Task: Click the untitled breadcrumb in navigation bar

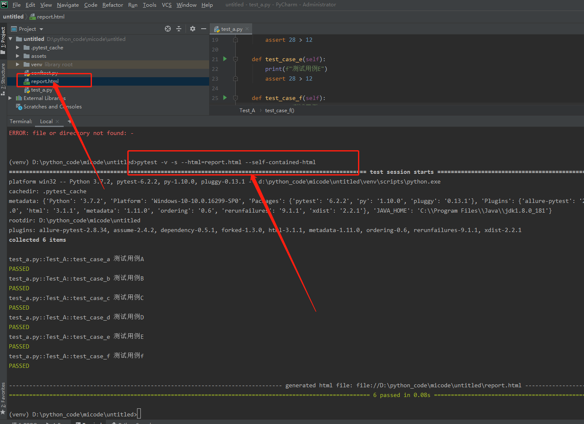Action: pyautogui.click(x=13, y=17)
